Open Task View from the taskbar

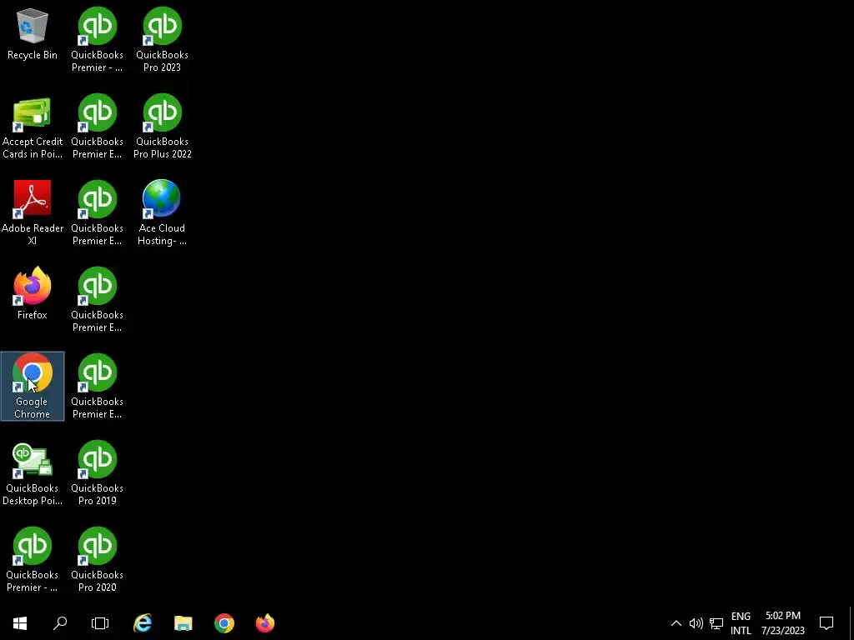point(100,623)
